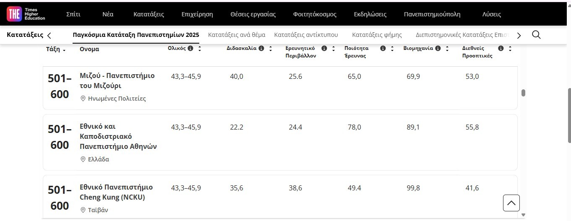Sort the table by Τάξη column
The height and width of the screenshot is (221, 571).
pos(55,49)
